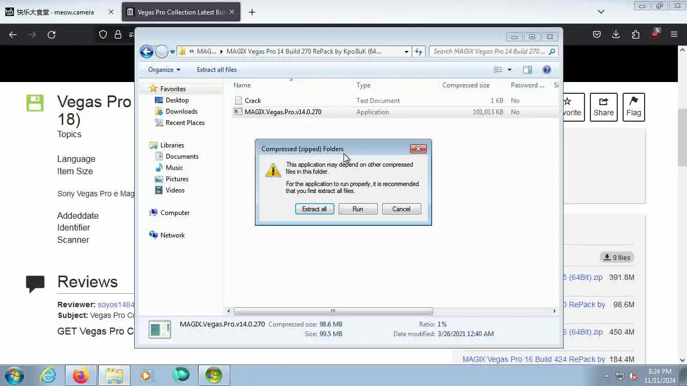Select Favorites in the navigation pane

[x=173, y=89]
